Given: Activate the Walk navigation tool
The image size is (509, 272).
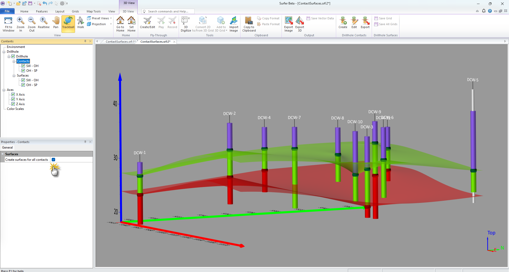Looking at the screenshot, I should [x=80, y=23].
